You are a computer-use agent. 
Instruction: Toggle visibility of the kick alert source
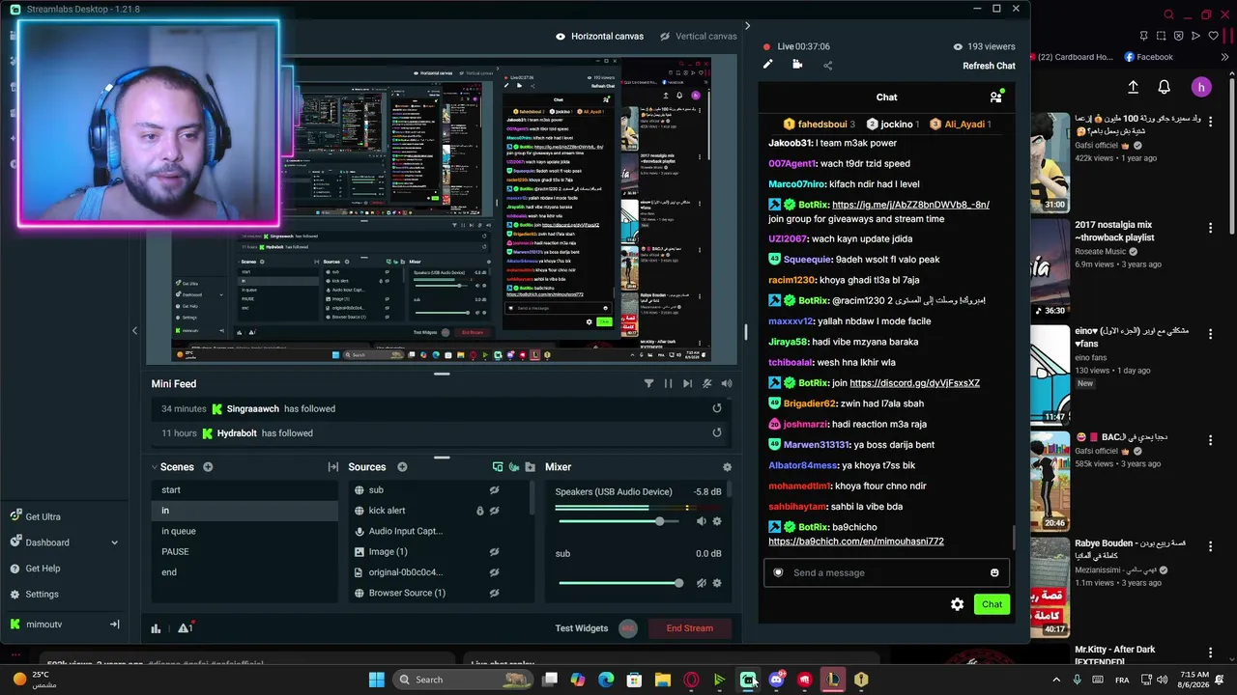click(x=494, y=511)
